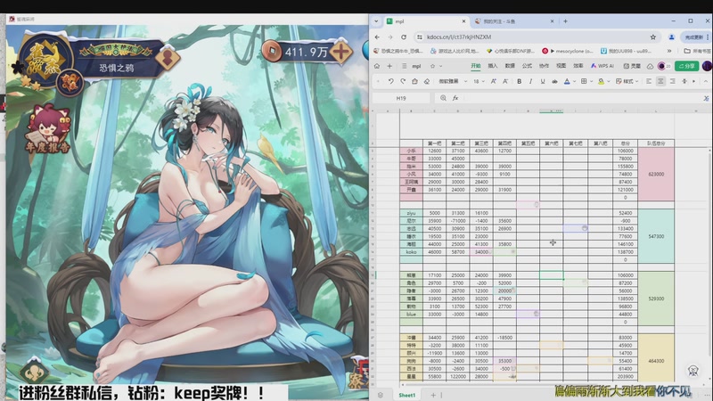This screenshot has width=713, height=401.
Task: Click the site info icon in address bar
Action: (419, 37)
